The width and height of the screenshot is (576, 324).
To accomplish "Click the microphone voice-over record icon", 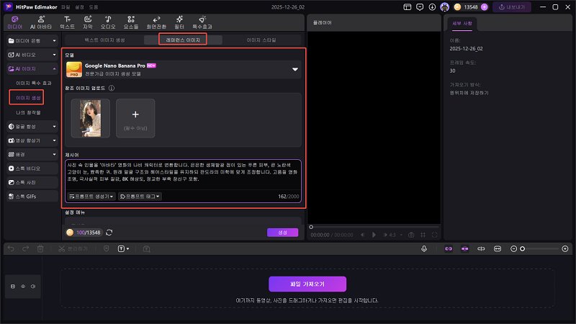I will [x=424, y=248].
